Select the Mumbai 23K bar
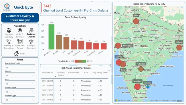The image size is (186, 105). click(59, 42)
